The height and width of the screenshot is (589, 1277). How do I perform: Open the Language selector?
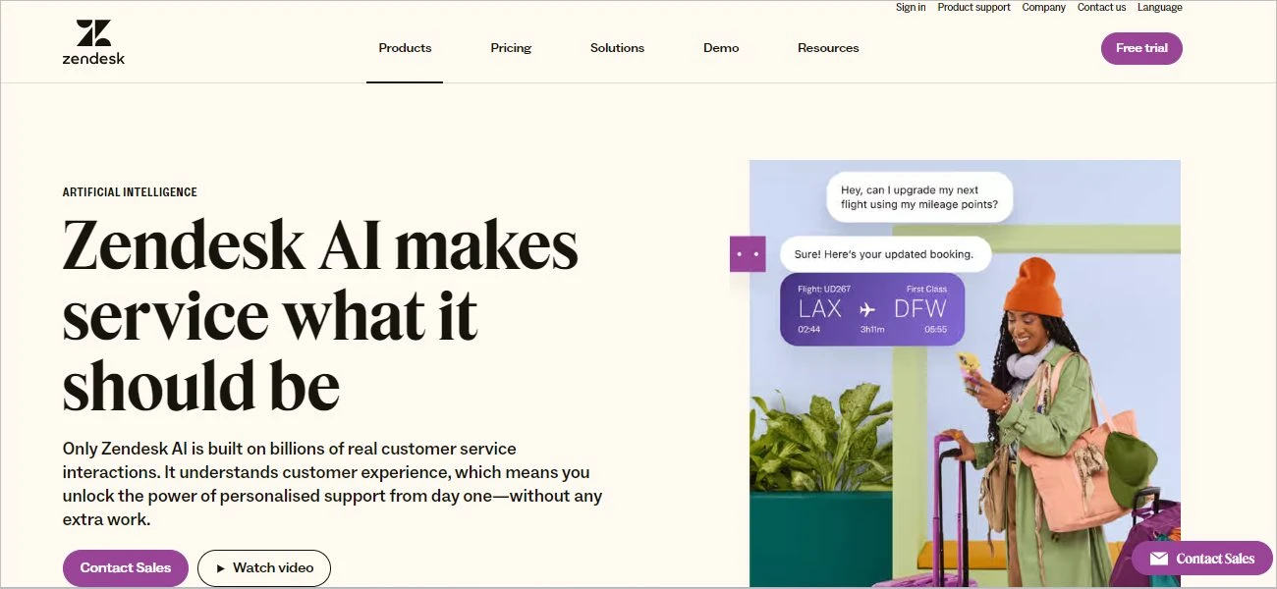pyautogui.click(x=1160, y=7)
